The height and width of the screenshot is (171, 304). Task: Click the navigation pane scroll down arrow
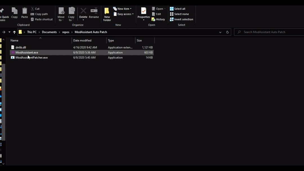pos(3,164)
